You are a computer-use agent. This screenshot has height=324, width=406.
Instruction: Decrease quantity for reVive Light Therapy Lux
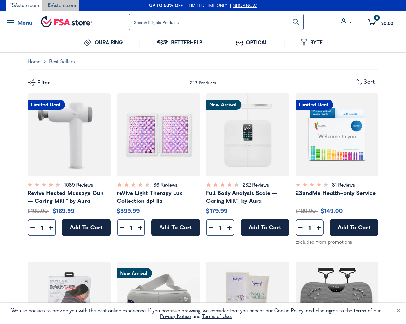(x=122, y=228)
